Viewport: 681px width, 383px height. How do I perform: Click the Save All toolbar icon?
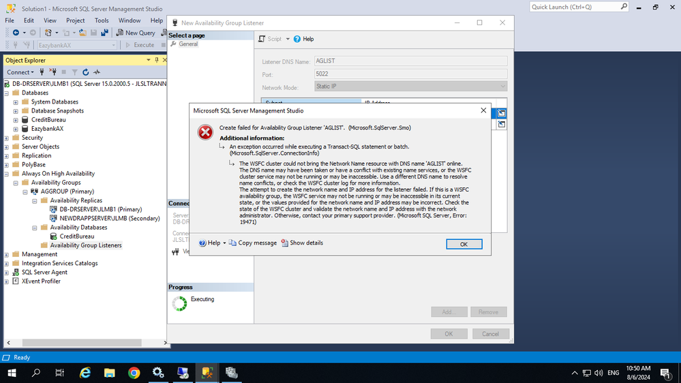(x=105, y=33)
